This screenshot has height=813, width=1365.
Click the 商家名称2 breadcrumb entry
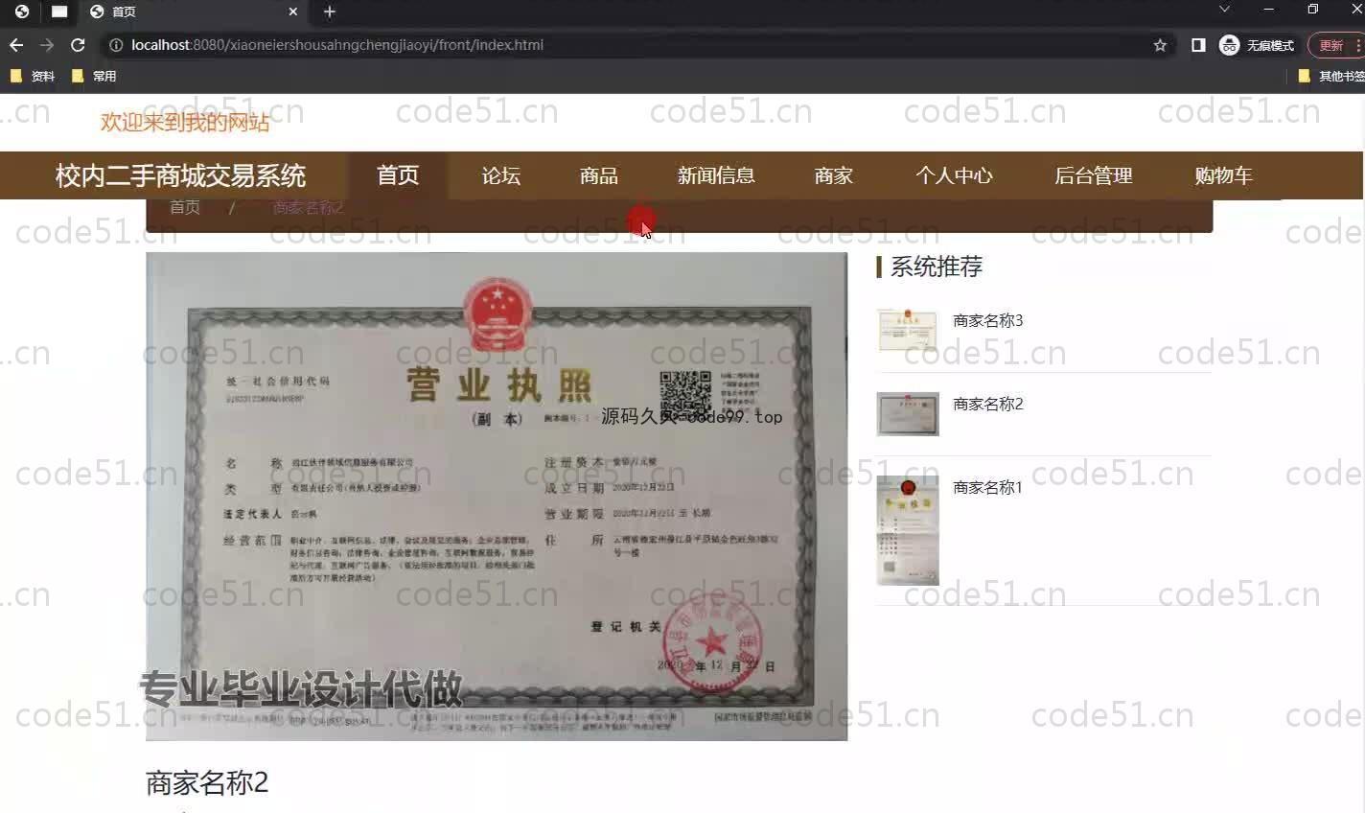[308, 207]
